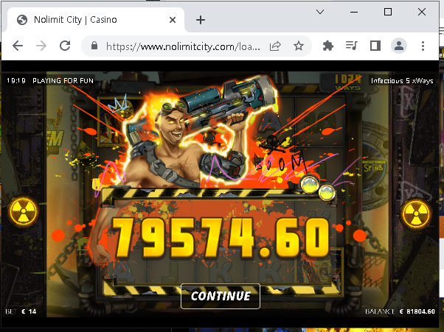Image resolution: width=444 pixels, height=332 pixels.
Task: View site info via the padlock icon
Action: [94, 46]
